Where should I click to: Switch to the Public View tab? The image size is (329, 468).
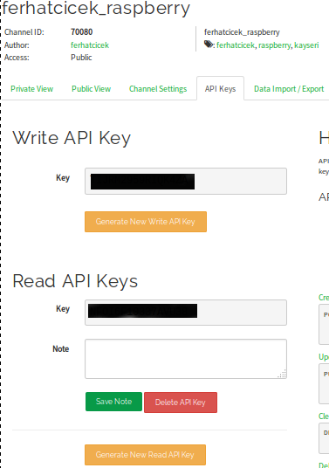(x=92, y=89)
